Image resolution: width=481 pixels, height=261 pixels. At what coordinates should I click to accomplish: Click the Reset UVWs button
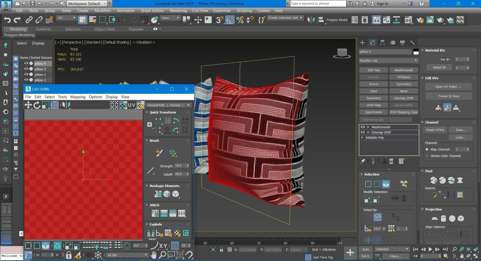pos(435,130)
